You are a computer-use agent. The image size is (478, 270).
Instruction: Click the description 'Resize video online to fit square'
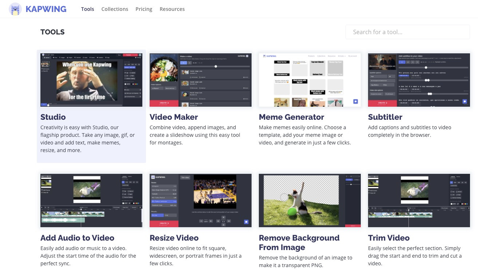[x=195, y=256]
